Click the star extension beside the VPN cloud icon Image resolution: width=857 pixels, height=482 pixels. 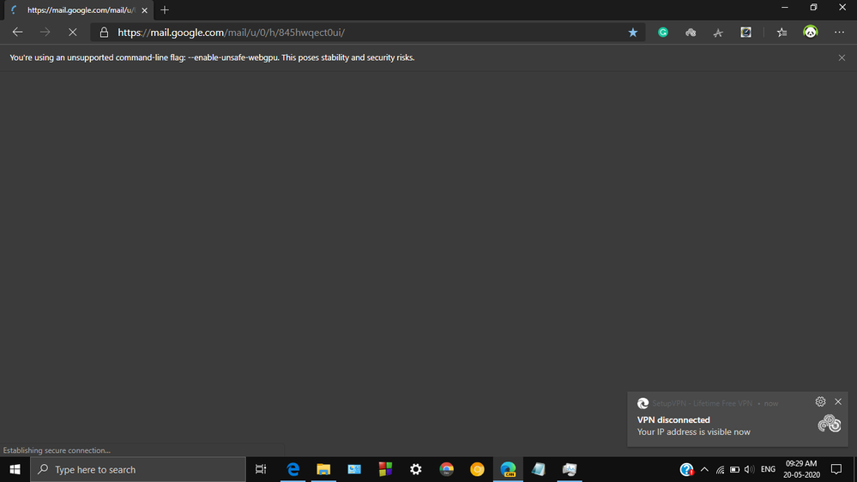(x=718, y=33)
